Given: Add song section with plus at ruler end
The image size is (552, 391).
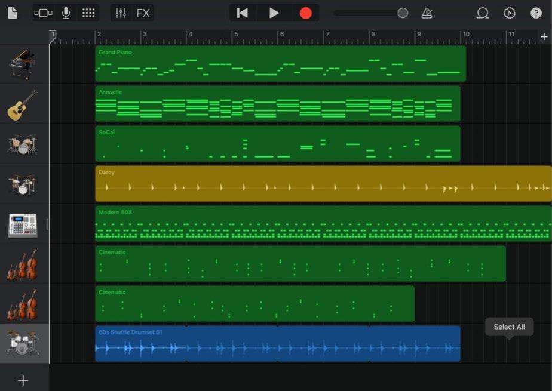Looking at the screenshot, I should [544, 36].
